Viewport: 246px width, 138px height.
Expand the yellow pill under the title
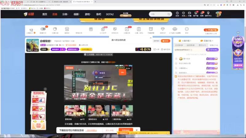[86, 49]
